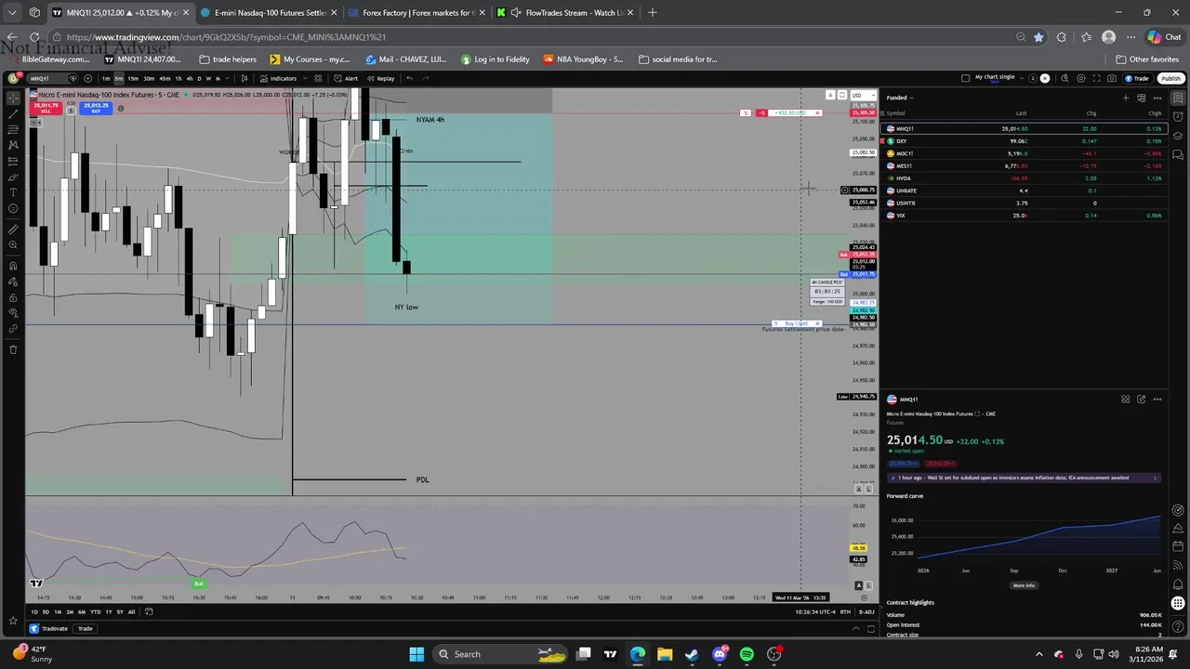
Task: Take chart snapshot camera icon
Action: coord(1112,78)
